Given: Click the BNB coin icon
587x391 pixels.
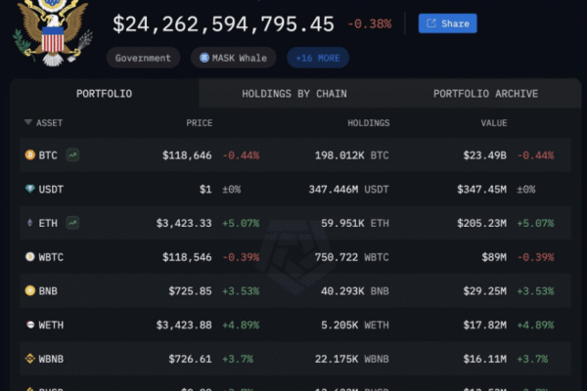Looking at the screenshot, I should point(30,290).
